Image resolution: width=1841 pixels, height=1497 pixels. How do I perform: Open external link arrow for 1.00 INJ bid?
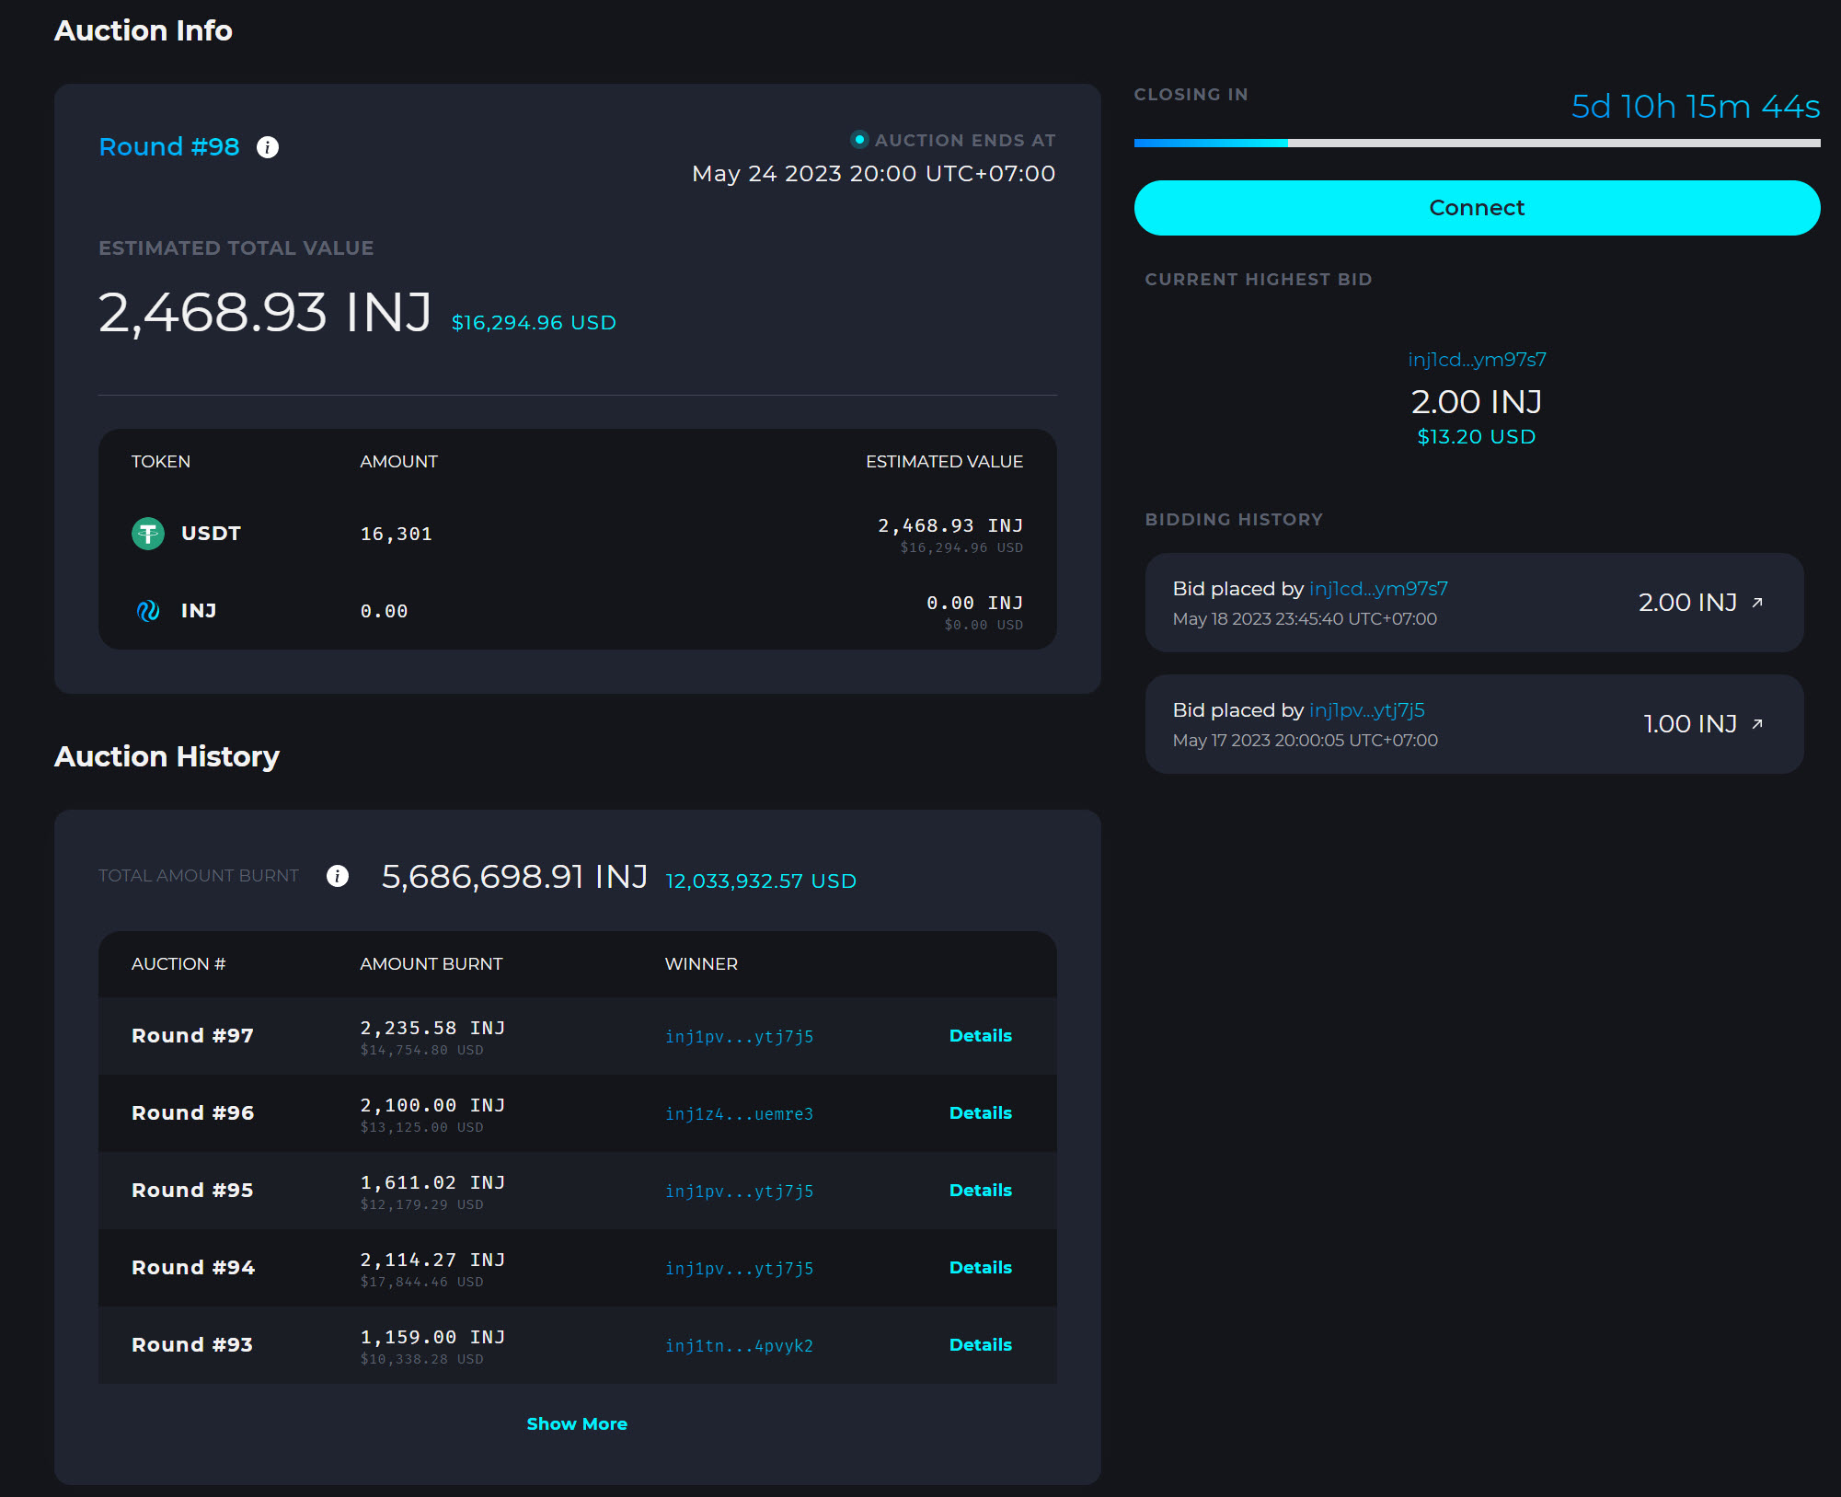(1757, 724)
